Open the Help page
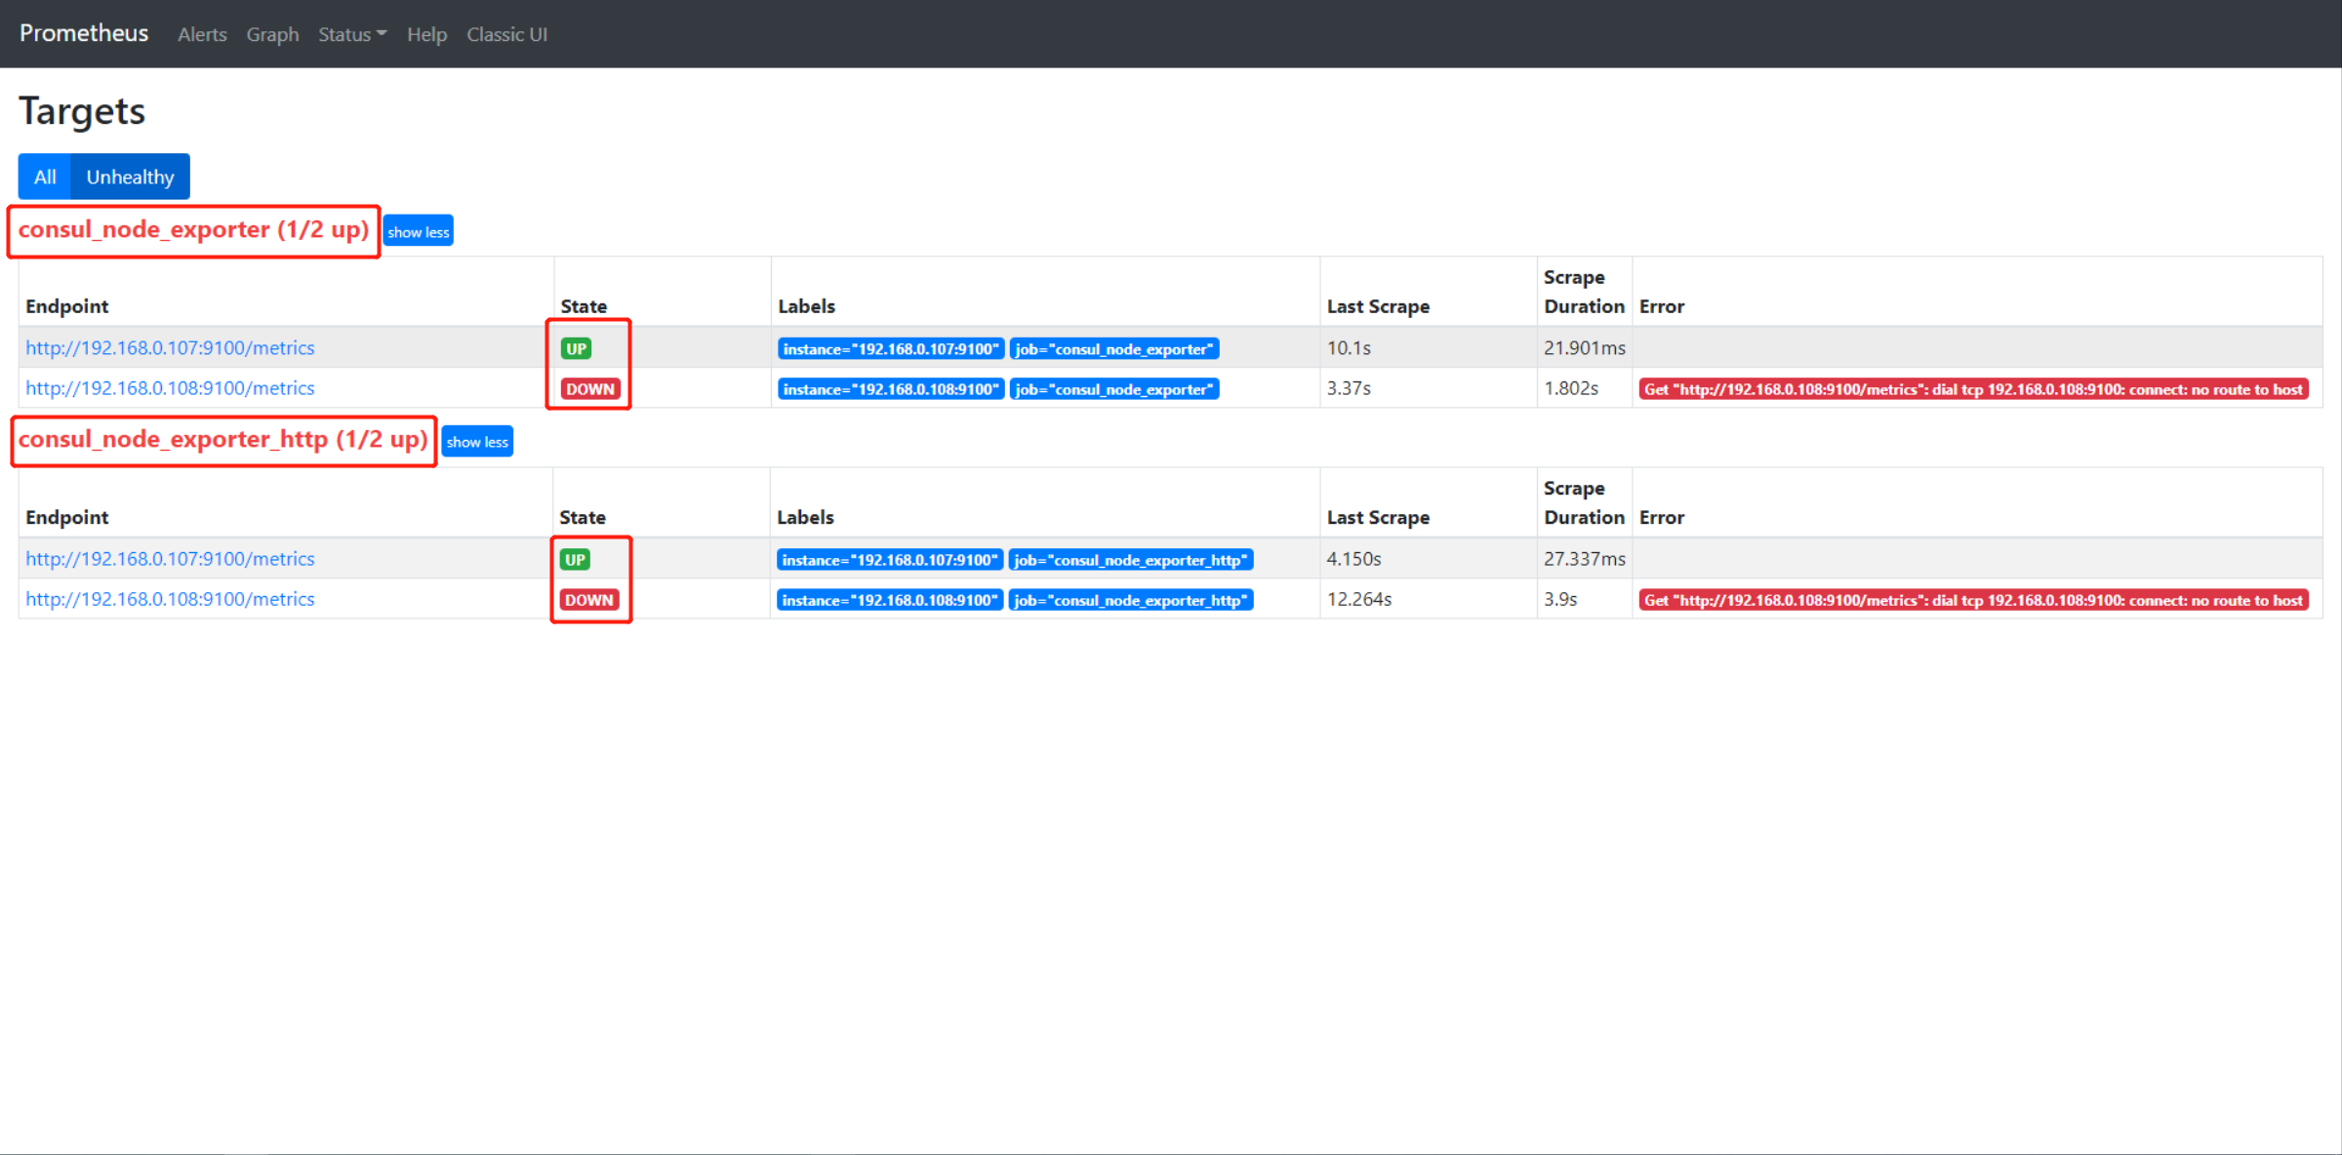The image size is (2342, 1155). tap(426, 34)
